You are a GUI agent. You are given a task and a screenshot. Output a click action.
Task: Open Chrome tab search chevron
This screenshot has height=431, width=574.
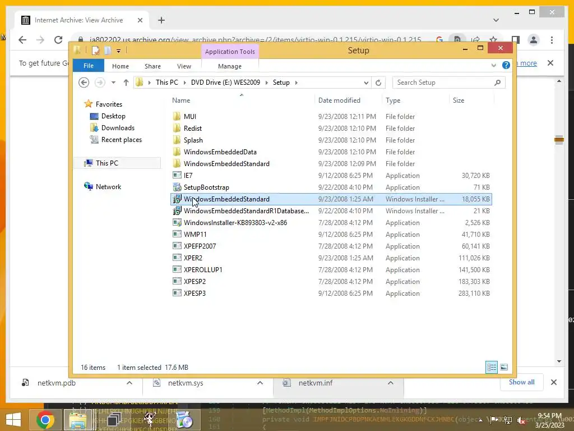click(496, 20)
